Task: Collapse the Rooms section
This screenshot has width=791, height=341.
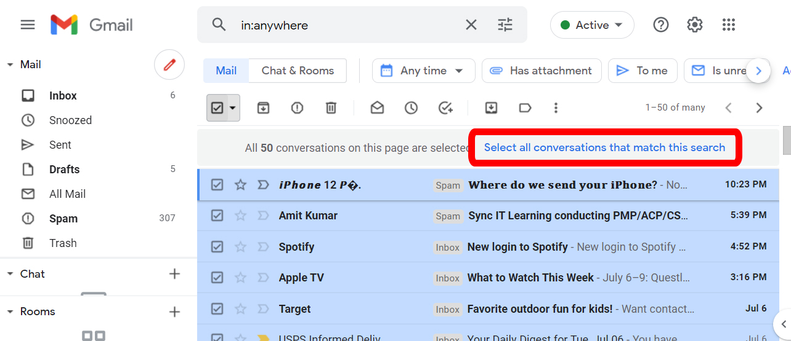Action: [x=10, y=312]
